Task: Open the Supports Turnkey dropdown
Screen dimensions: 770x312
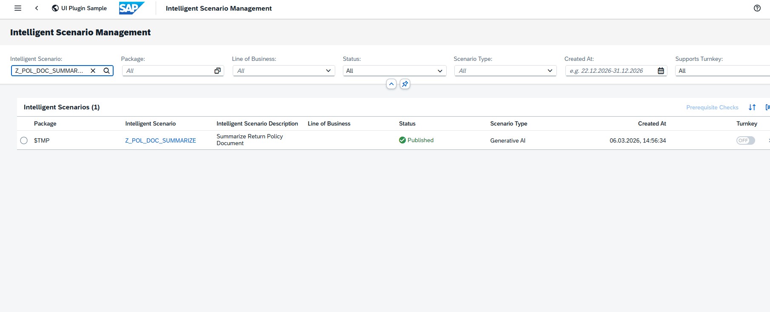Action: (x=722, y=71)
